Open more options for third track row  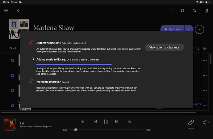click(x=205, y=91)
